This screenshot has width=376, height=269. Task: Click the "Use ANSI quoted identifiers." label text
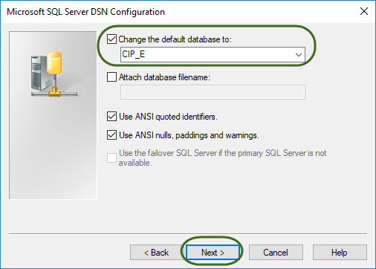pyautogui.click(x=168, y=117)
